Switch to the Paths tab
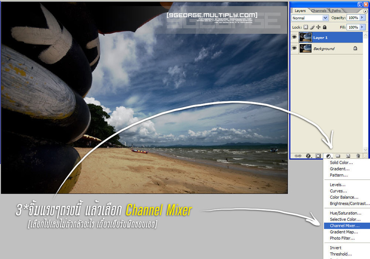Viewport: 370px width, 259px height. 336,11
